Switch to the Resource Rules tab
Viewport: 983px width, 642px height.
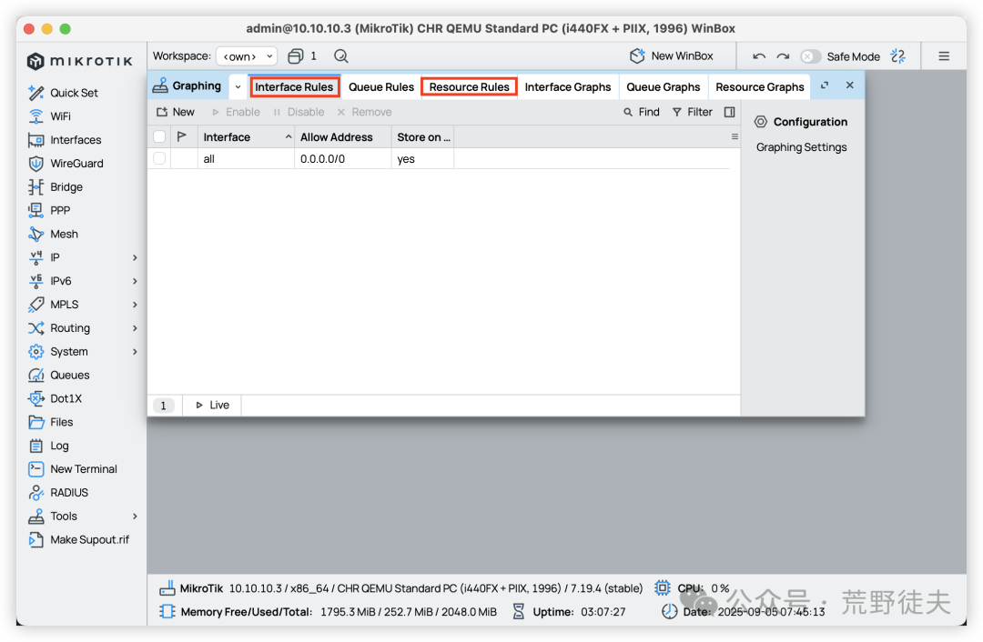pyautogui.click(x=469, y=87)
